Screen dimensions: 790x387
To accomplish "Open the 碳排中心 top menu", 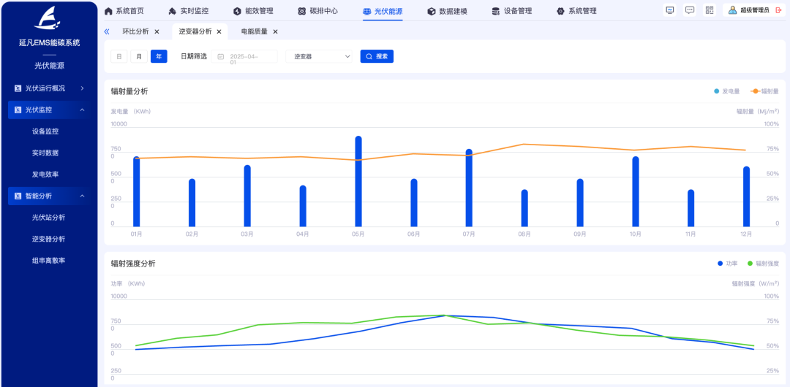I will (x=318, y=11).
